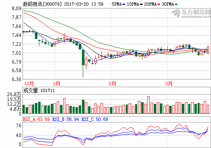211x148 pixels.
Task: Click the 4.8万 volume axis label
Action: coord(15,109)
